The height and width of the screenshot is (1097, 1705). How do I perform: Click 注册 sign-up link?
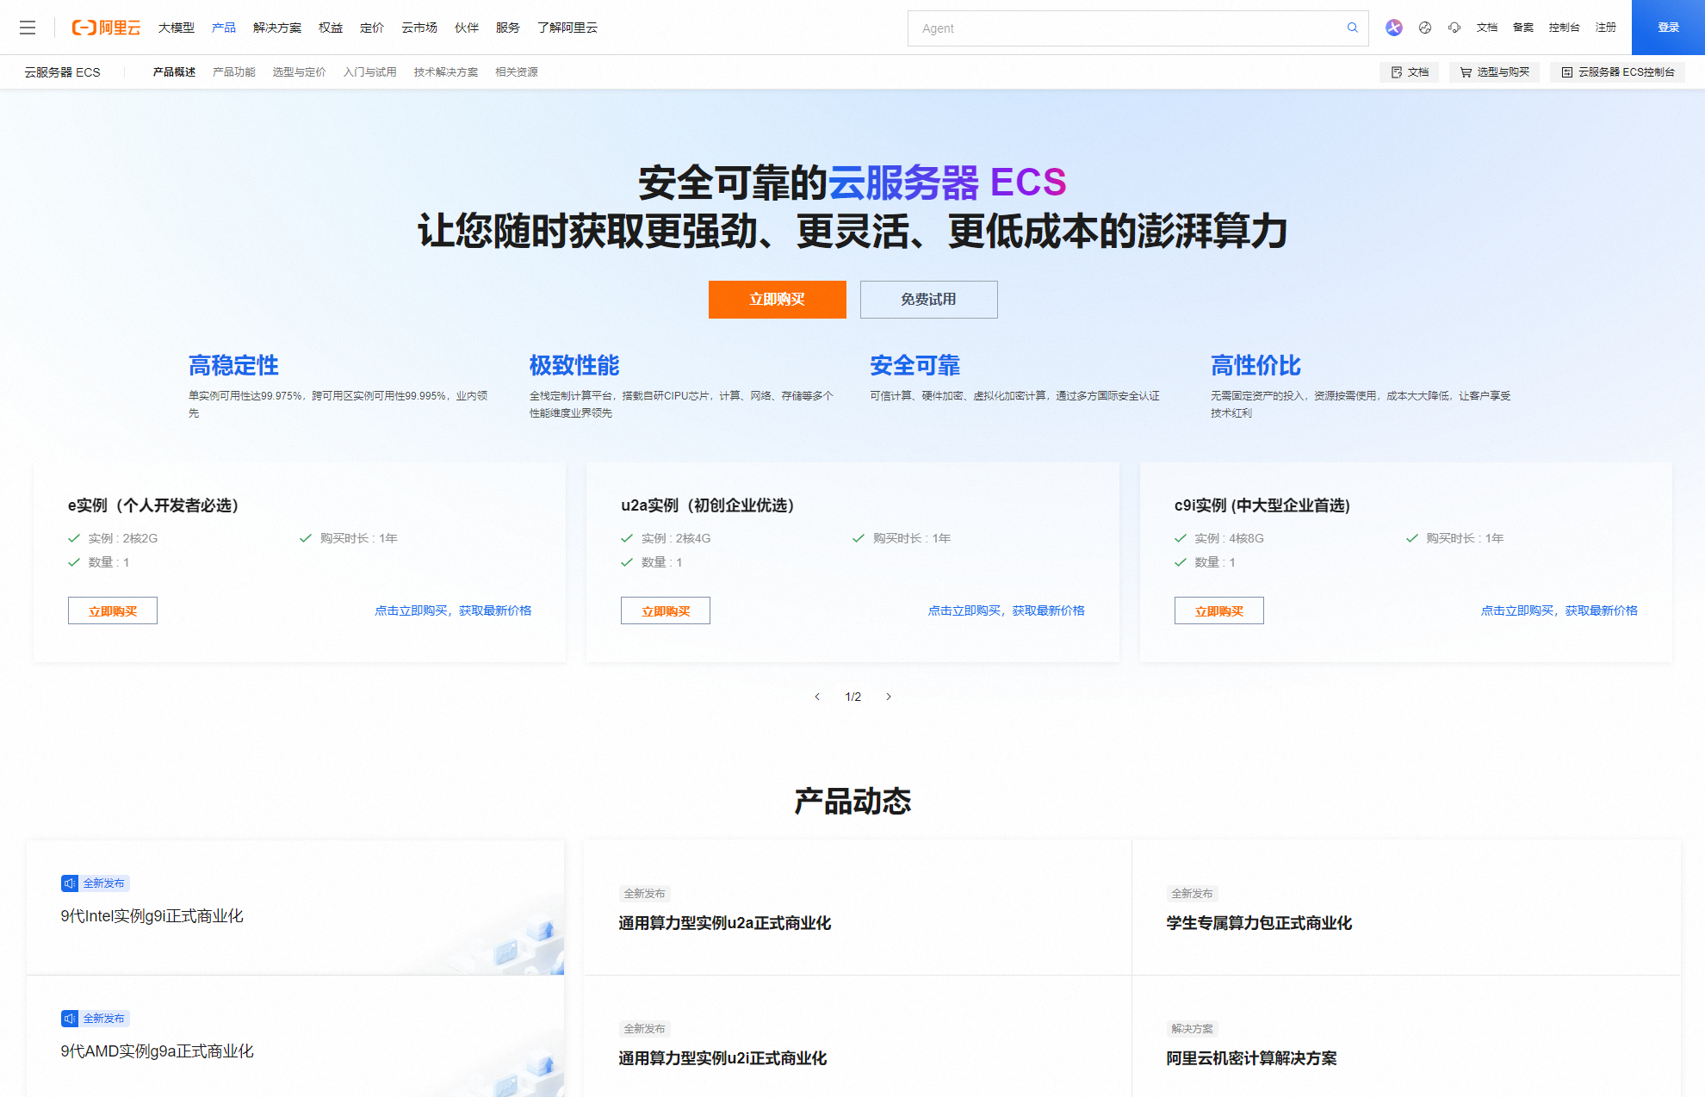pos(1606,28)
